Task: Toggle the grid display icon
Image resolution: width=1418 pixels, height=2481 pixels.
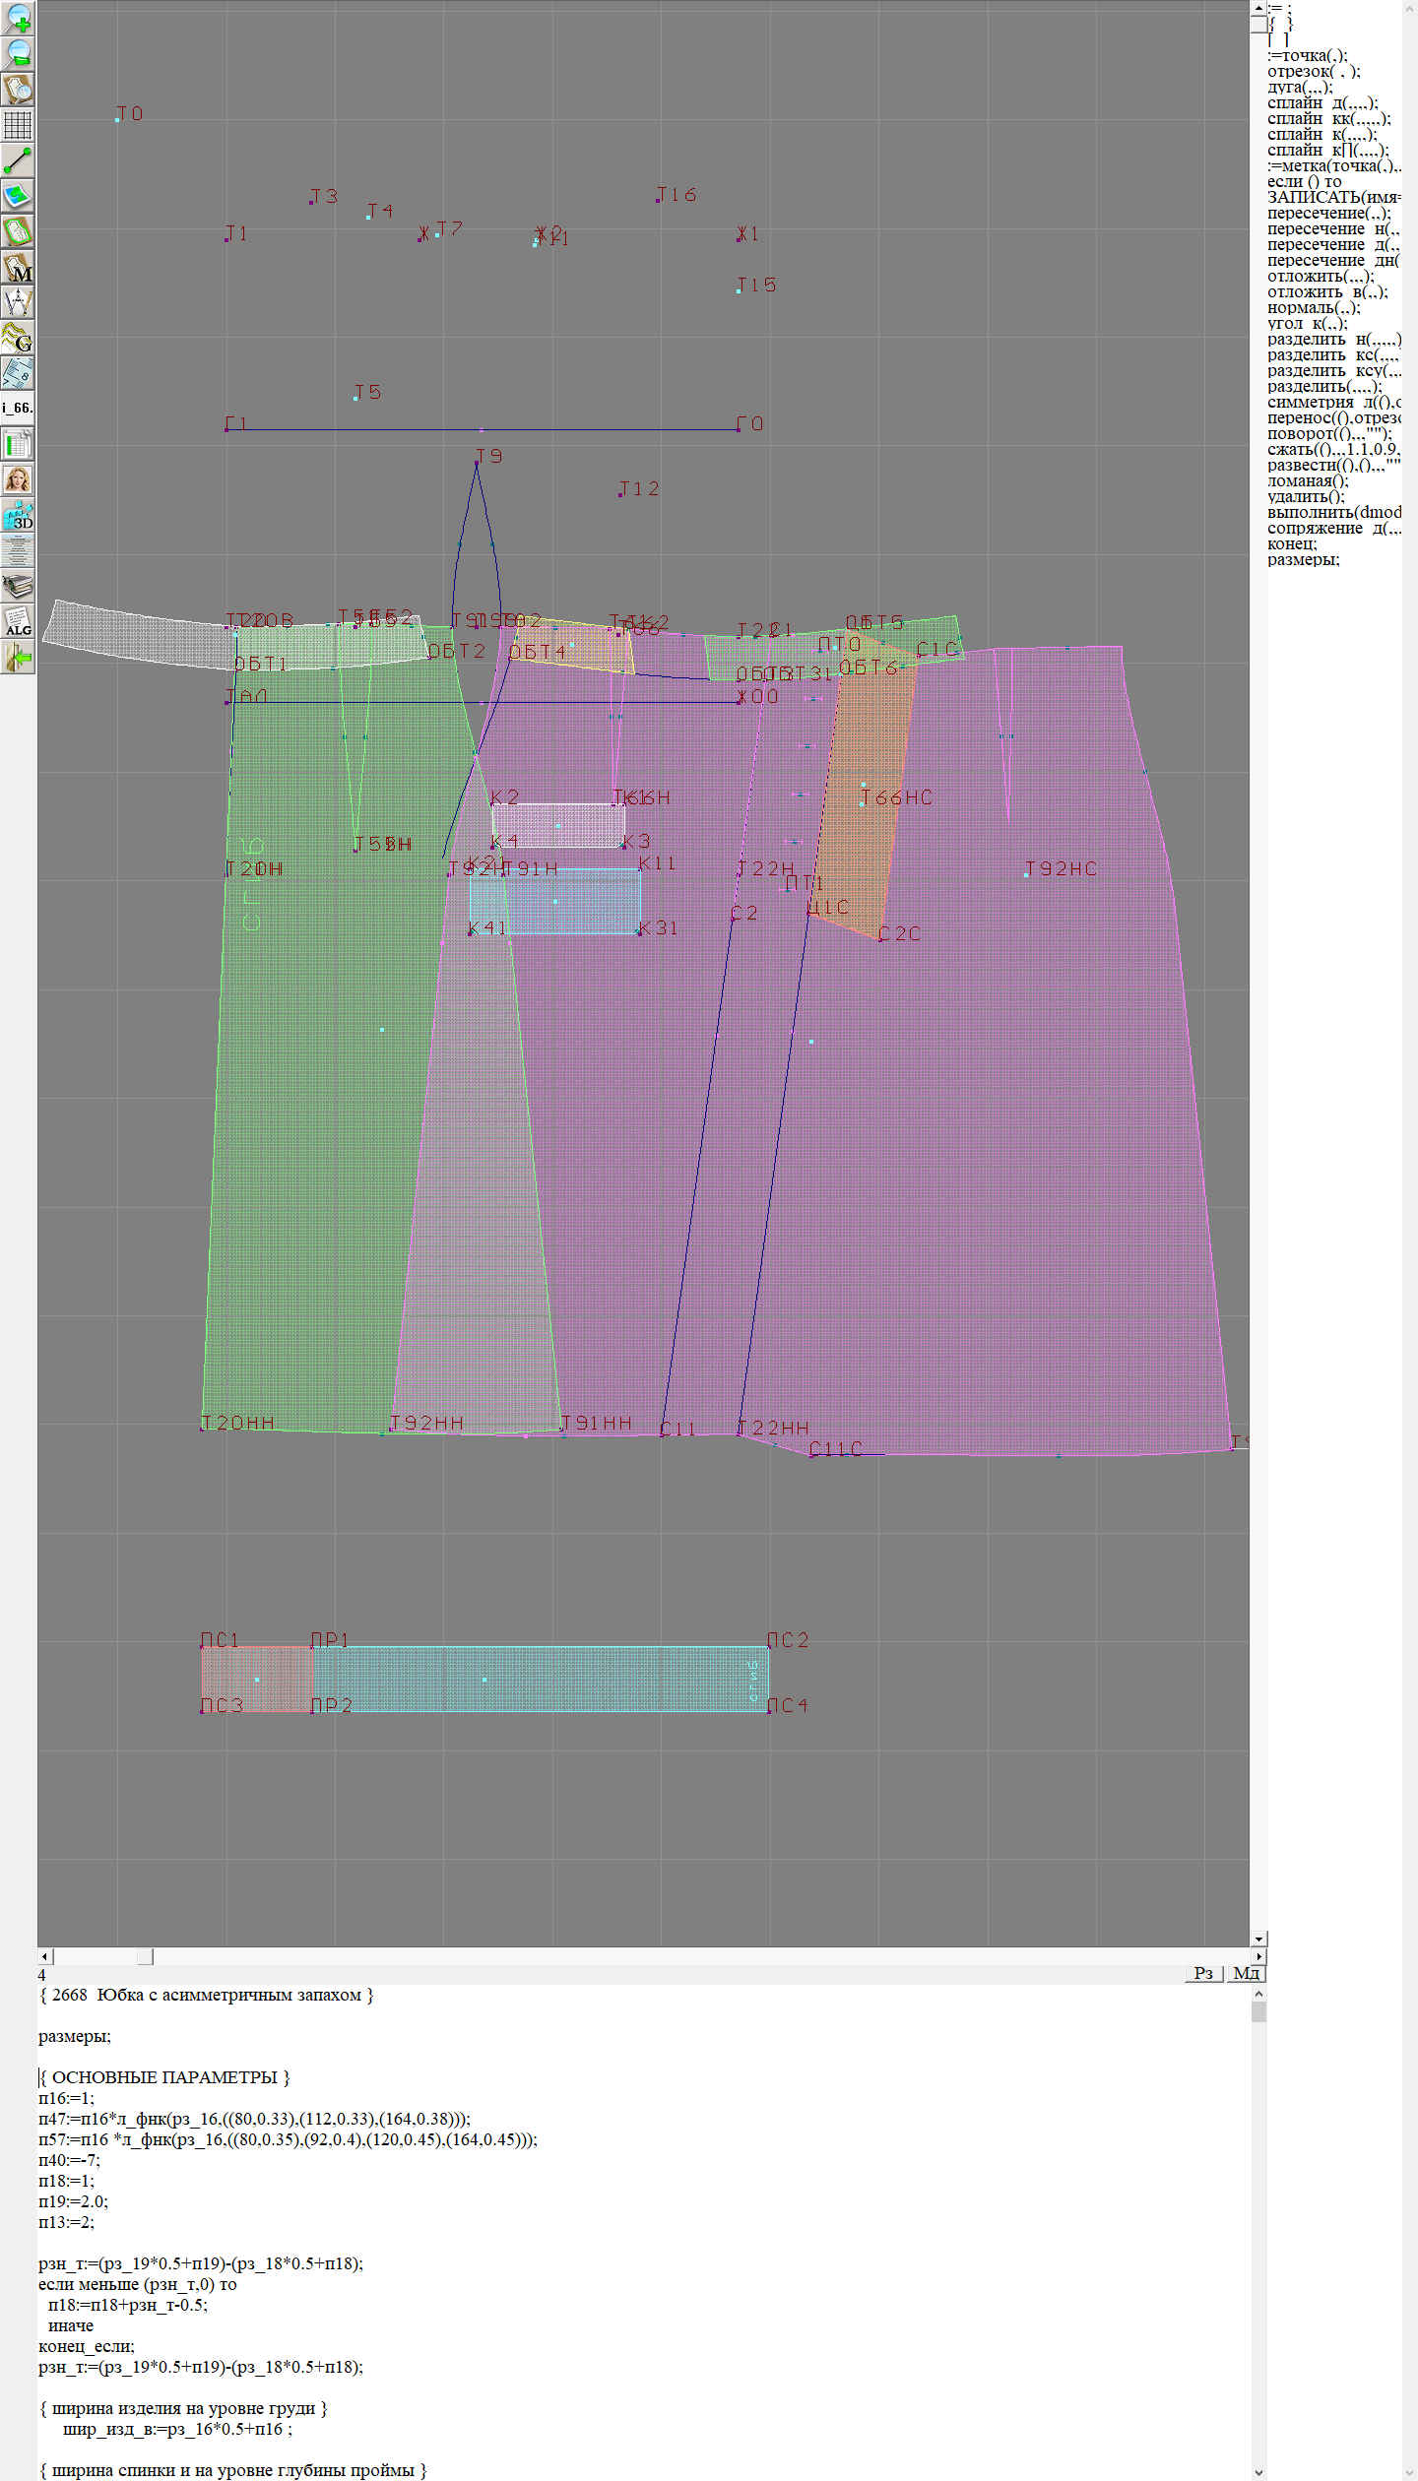Action: 18,125
